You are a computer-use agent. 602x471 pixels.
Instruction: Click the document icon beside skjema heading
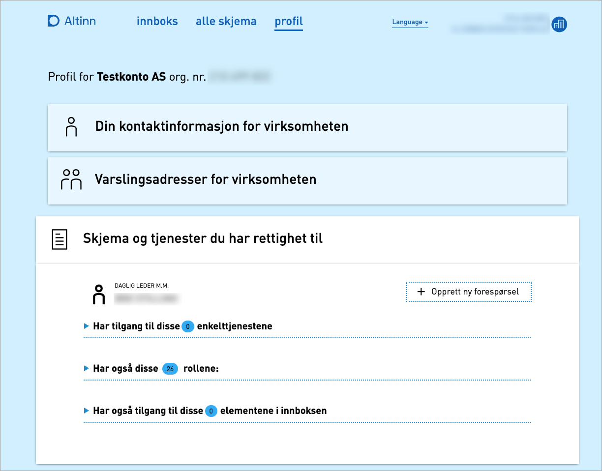59,239
